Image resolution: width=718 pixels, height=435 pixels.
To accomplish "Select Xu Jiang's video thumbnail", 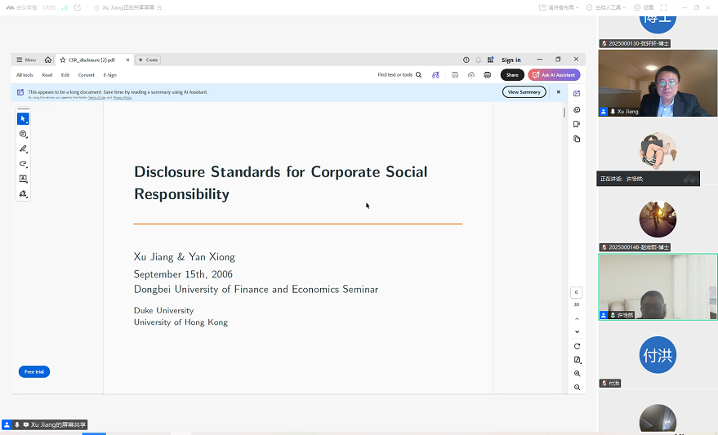I will point(658,82).
